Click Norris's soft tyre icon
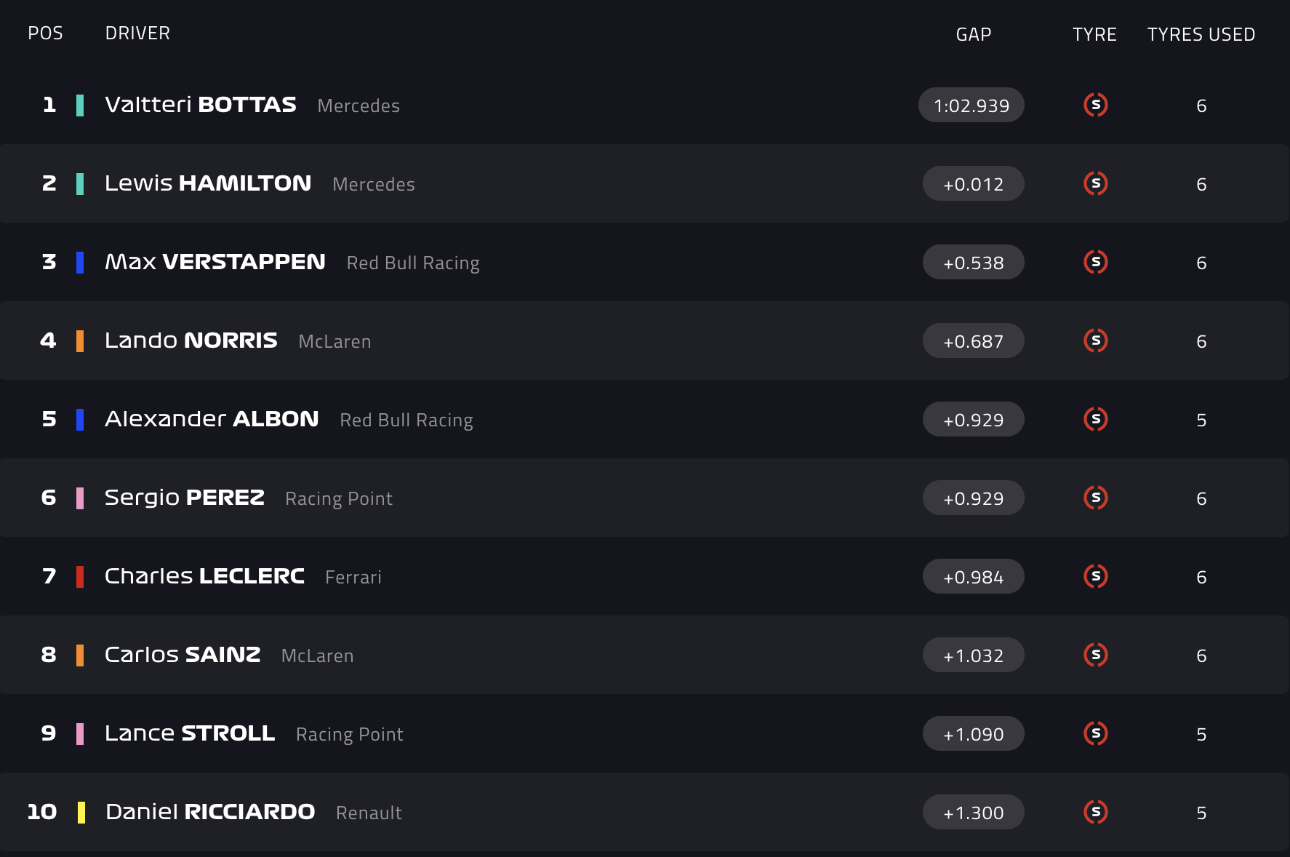The width and height of the screenshot is (1290, 857). pyautogui.click(x=1095, y=340)
